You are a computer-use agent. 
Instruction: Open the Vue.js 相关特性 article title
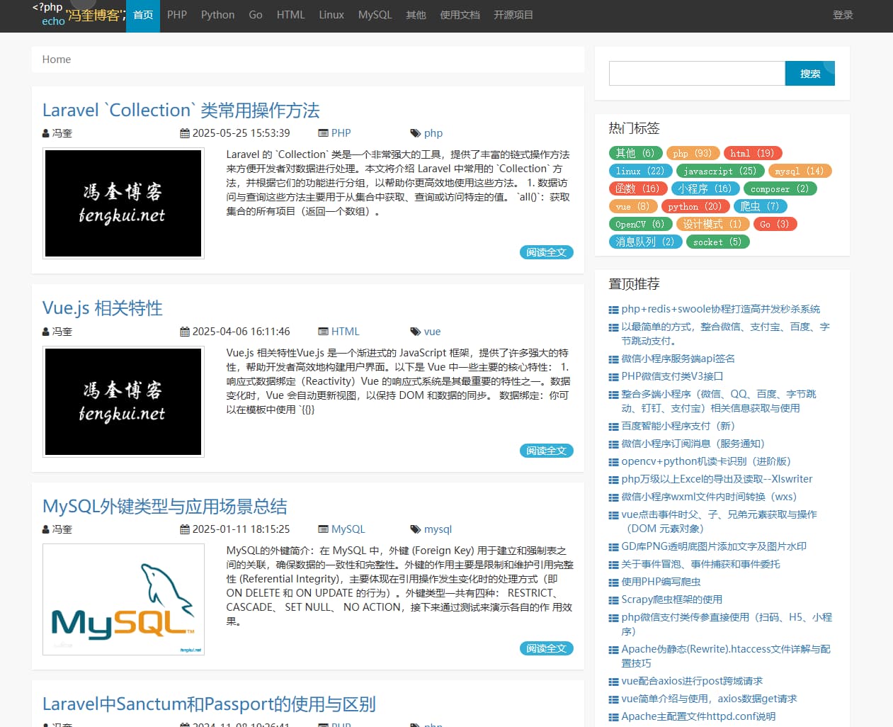click(103, 308)
